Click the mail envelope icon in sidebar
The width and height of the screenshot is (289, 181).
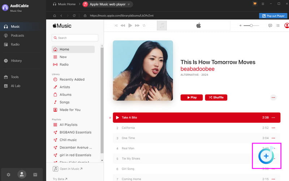click(x=35, y=174)
